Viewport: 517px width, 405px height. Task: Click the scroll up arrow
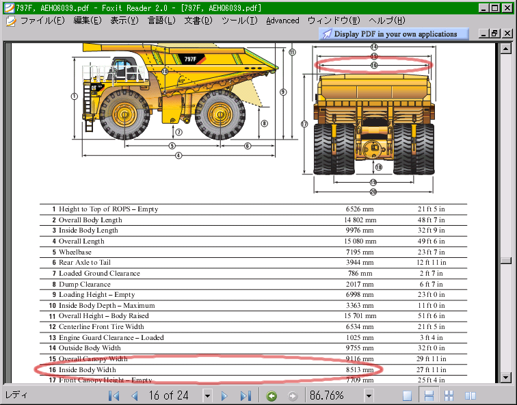pyautogui.click(x=505, y=49)
